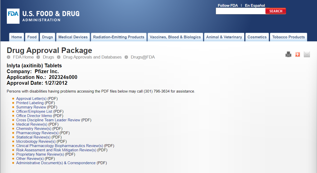Open the Drugs navigation tab

[47, 37]
